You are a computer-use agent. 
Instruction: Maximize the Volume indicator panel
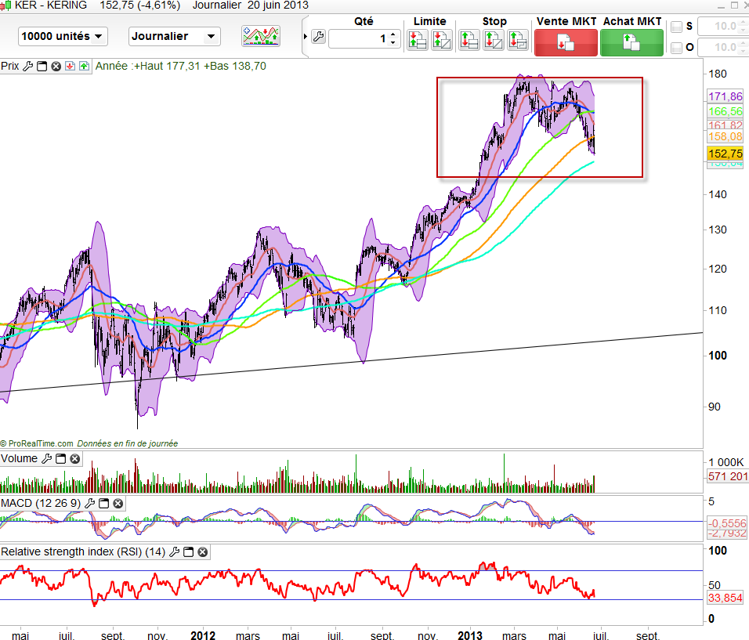click(x=60, y=459)
